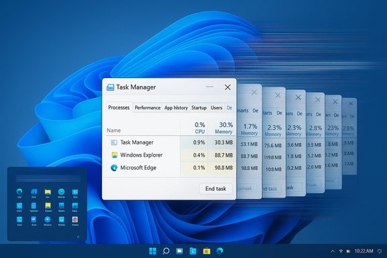Select the Task Manager process row icon
This screenshot has height=258, width=387.
tap(114, 142)
